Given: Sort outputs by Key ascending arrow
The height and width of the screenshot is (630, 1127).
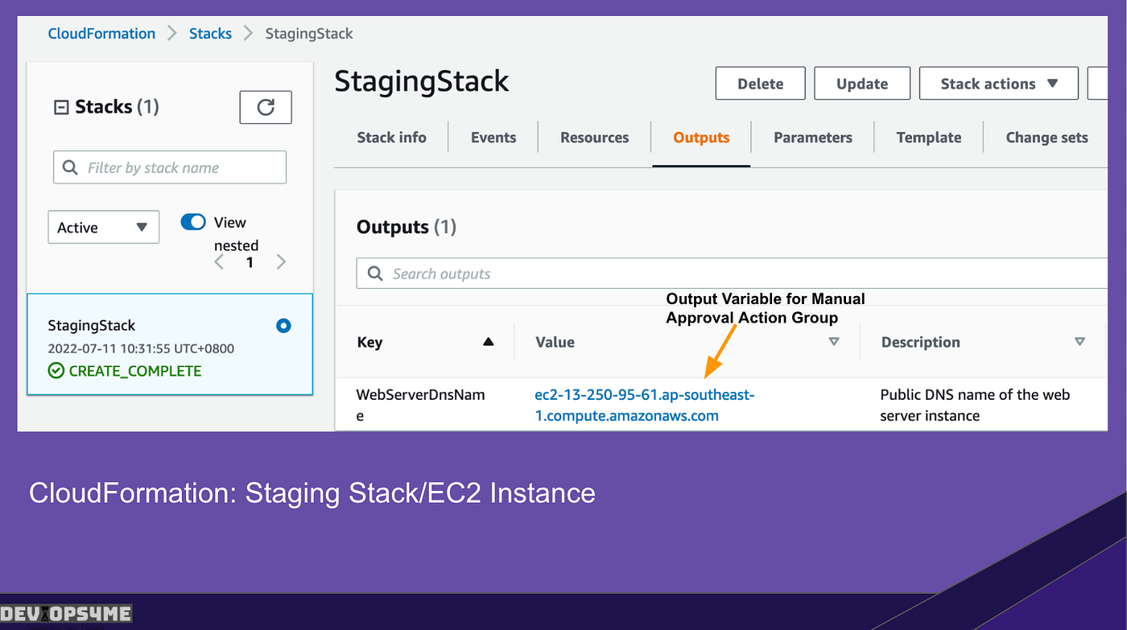Looking at the screenshot, I should (488, 342).
